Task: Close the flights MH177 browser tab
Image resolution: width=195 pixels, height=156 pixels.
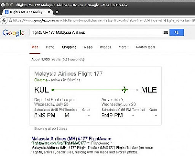Action: point(49,12)
